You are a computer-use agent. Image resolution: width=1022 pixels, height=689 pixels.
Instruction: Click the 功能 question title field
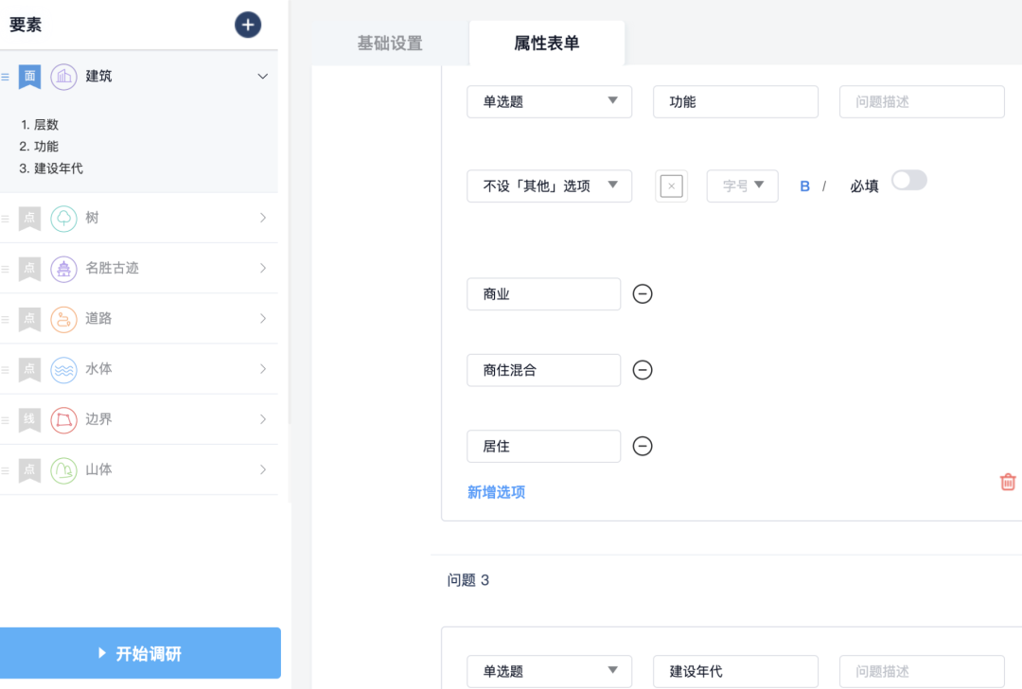tap(735, 101)
